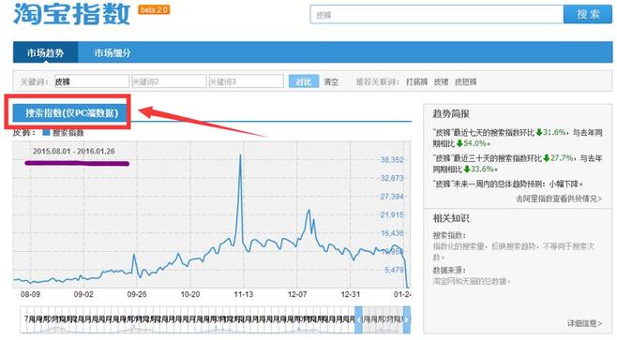Screen dimensions: 617x340
Task: Open the 详细信息 link
Action: point(585,323)
